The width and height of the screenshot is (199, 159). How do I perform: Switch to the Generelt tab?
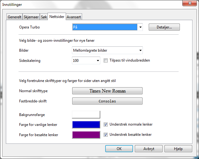[x=14, y=17]
